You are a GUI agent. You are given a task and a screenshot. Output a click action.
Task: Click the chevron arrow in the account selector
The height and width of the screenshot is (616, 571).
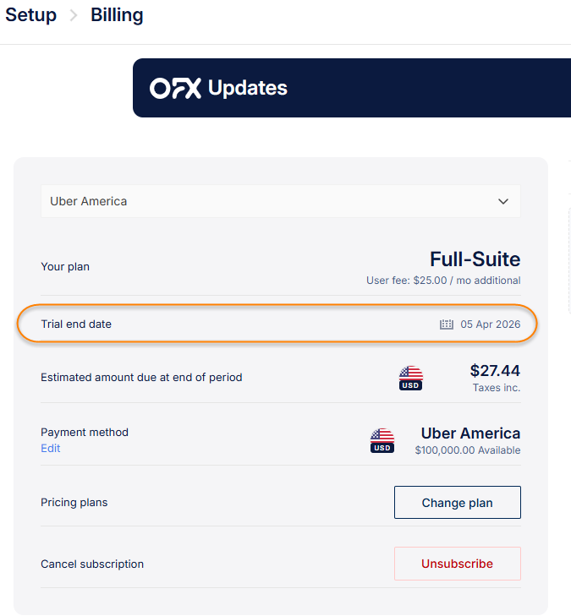click(x=503, y=201)
